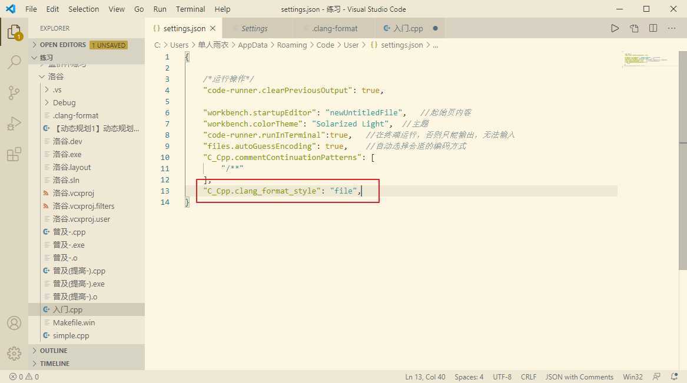Click the VS Code logo icon
The width and height of the screenshot is (687, 383).
[x=11, y=9]
